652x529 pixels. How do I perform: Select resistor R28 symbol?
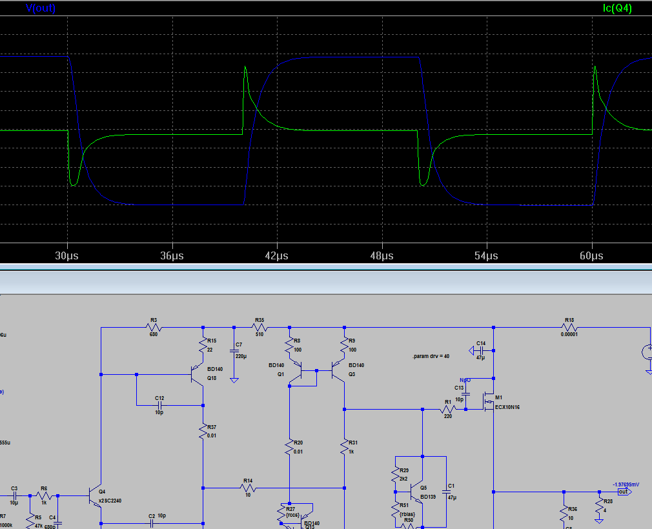599,505
